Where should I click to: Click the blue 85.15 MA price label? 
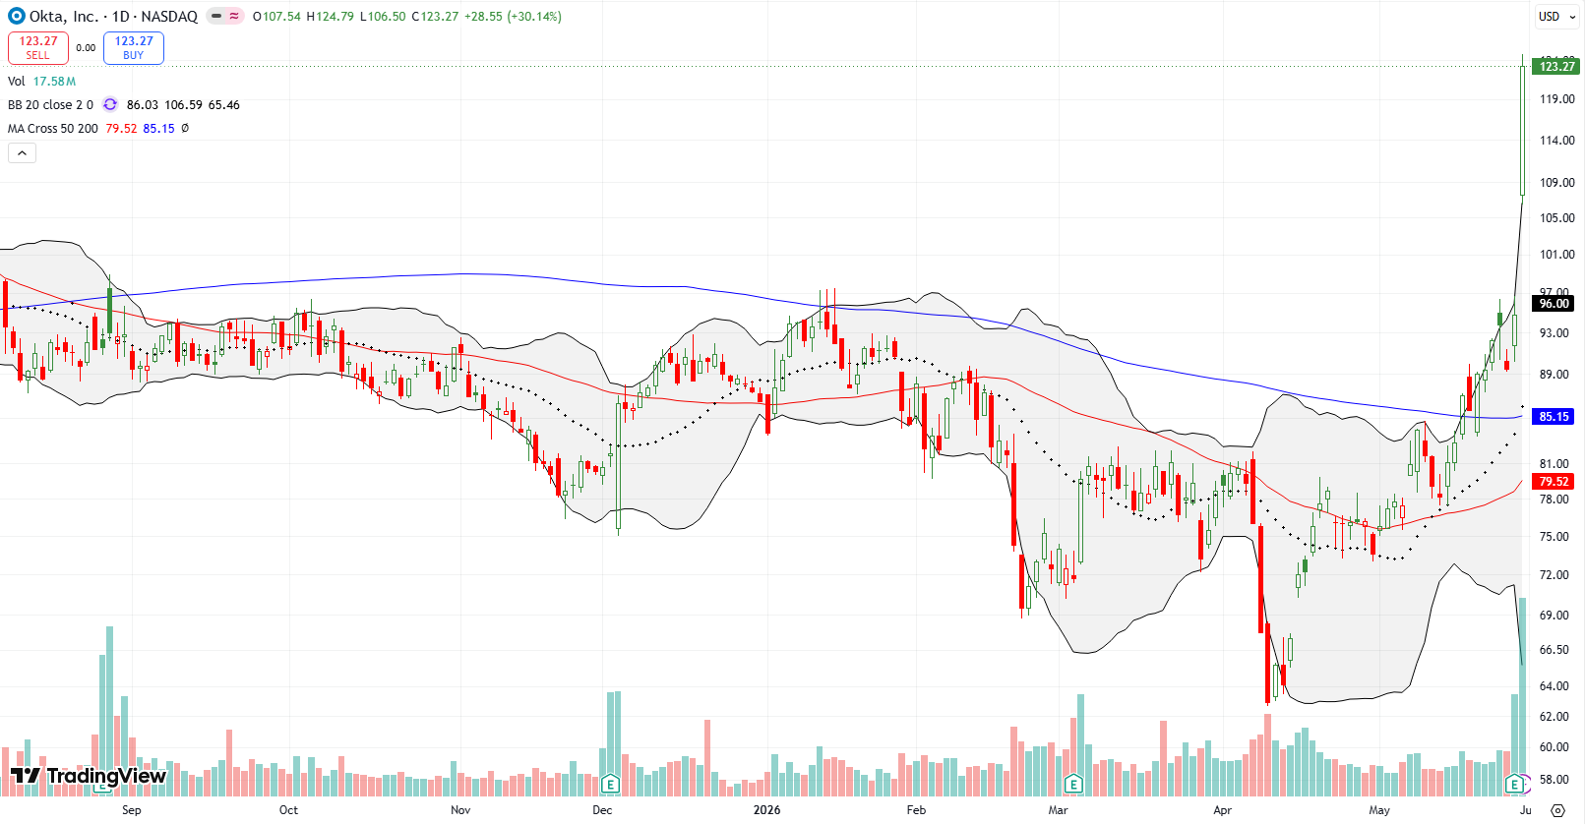click(1555, 417)
